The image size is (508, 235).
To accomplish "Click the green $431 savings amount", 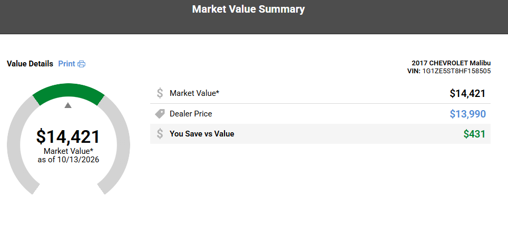I will pyautogui.click(x=474, y=134).
